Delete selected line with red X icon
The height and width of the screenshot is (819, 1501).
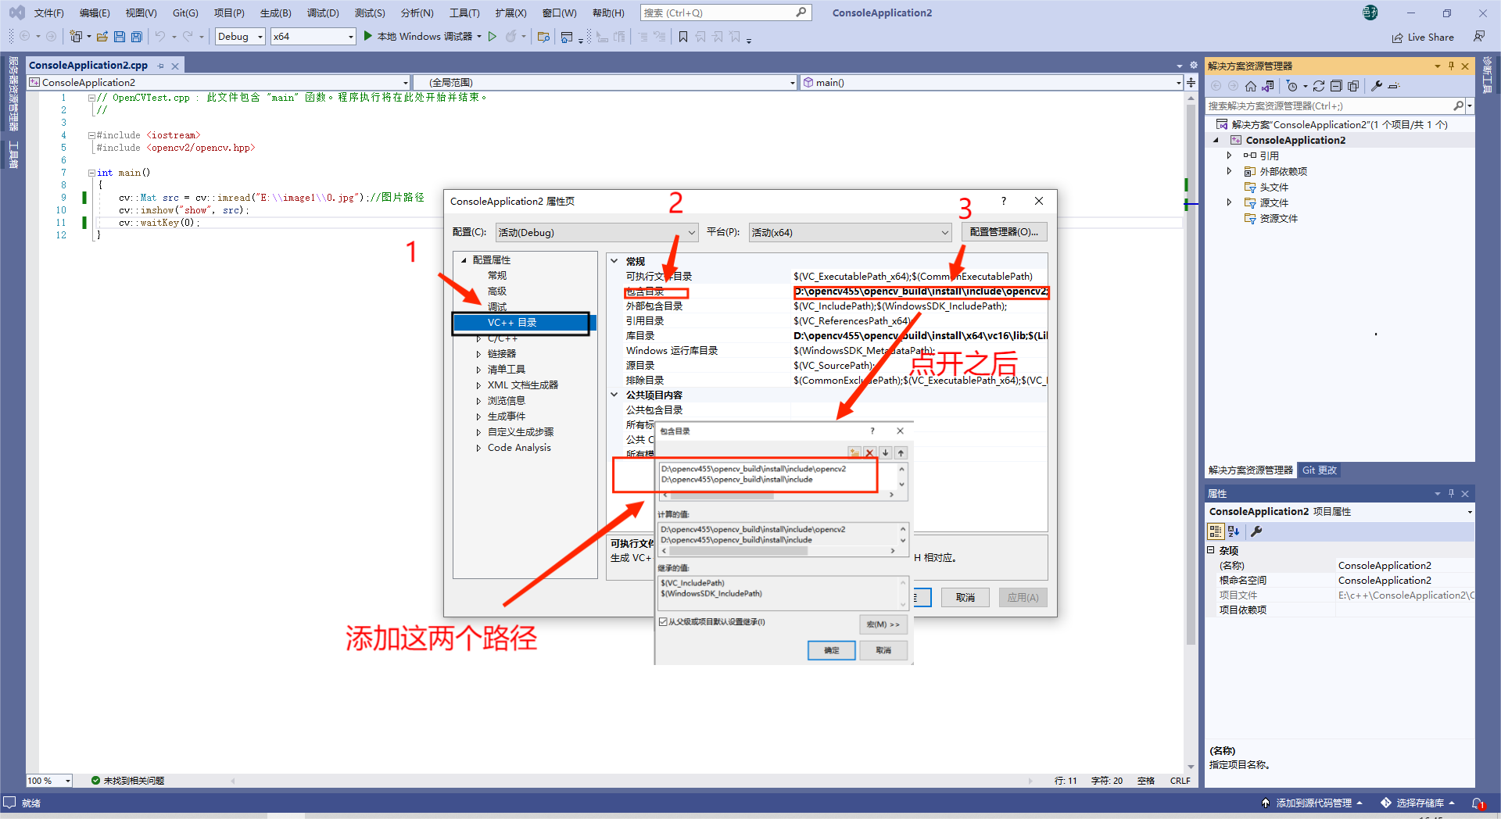(x=870, y=452)
